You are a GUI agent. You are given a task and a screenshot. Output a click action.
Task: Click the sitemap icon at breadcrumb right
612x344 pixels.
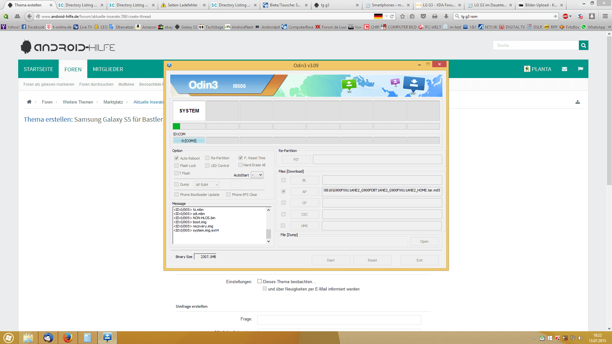click(x=578, y=102)
